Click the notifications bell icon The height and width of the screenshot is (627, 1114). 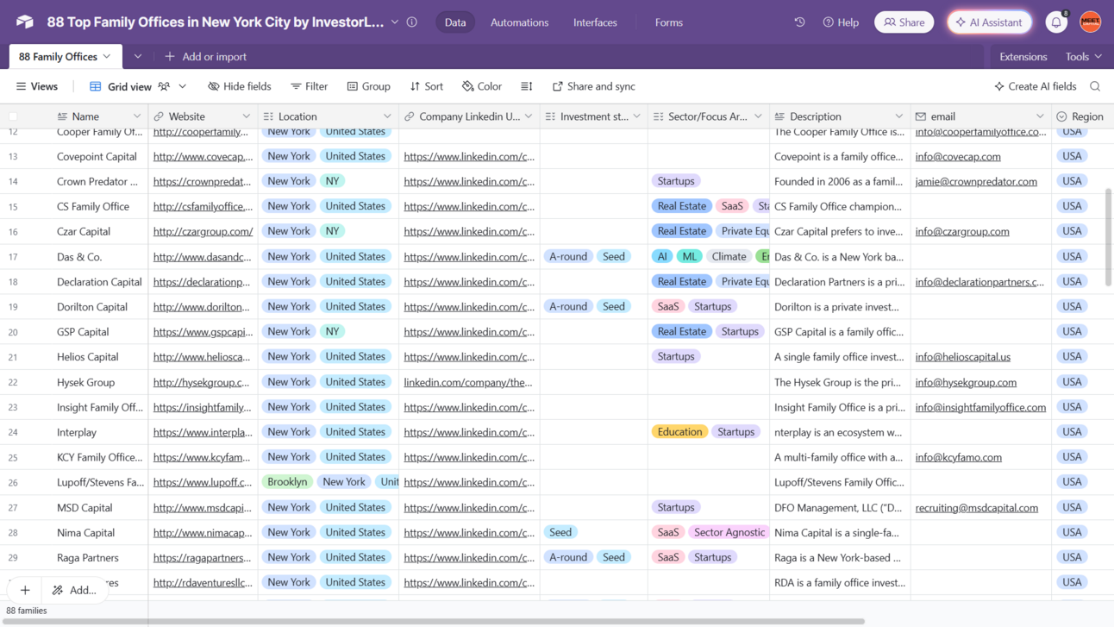tap(1055, 22)
